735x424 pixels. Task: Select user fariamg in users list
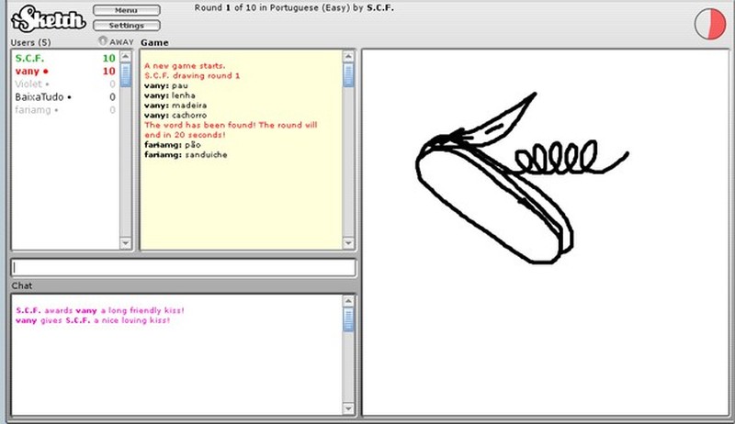(36, 110)
